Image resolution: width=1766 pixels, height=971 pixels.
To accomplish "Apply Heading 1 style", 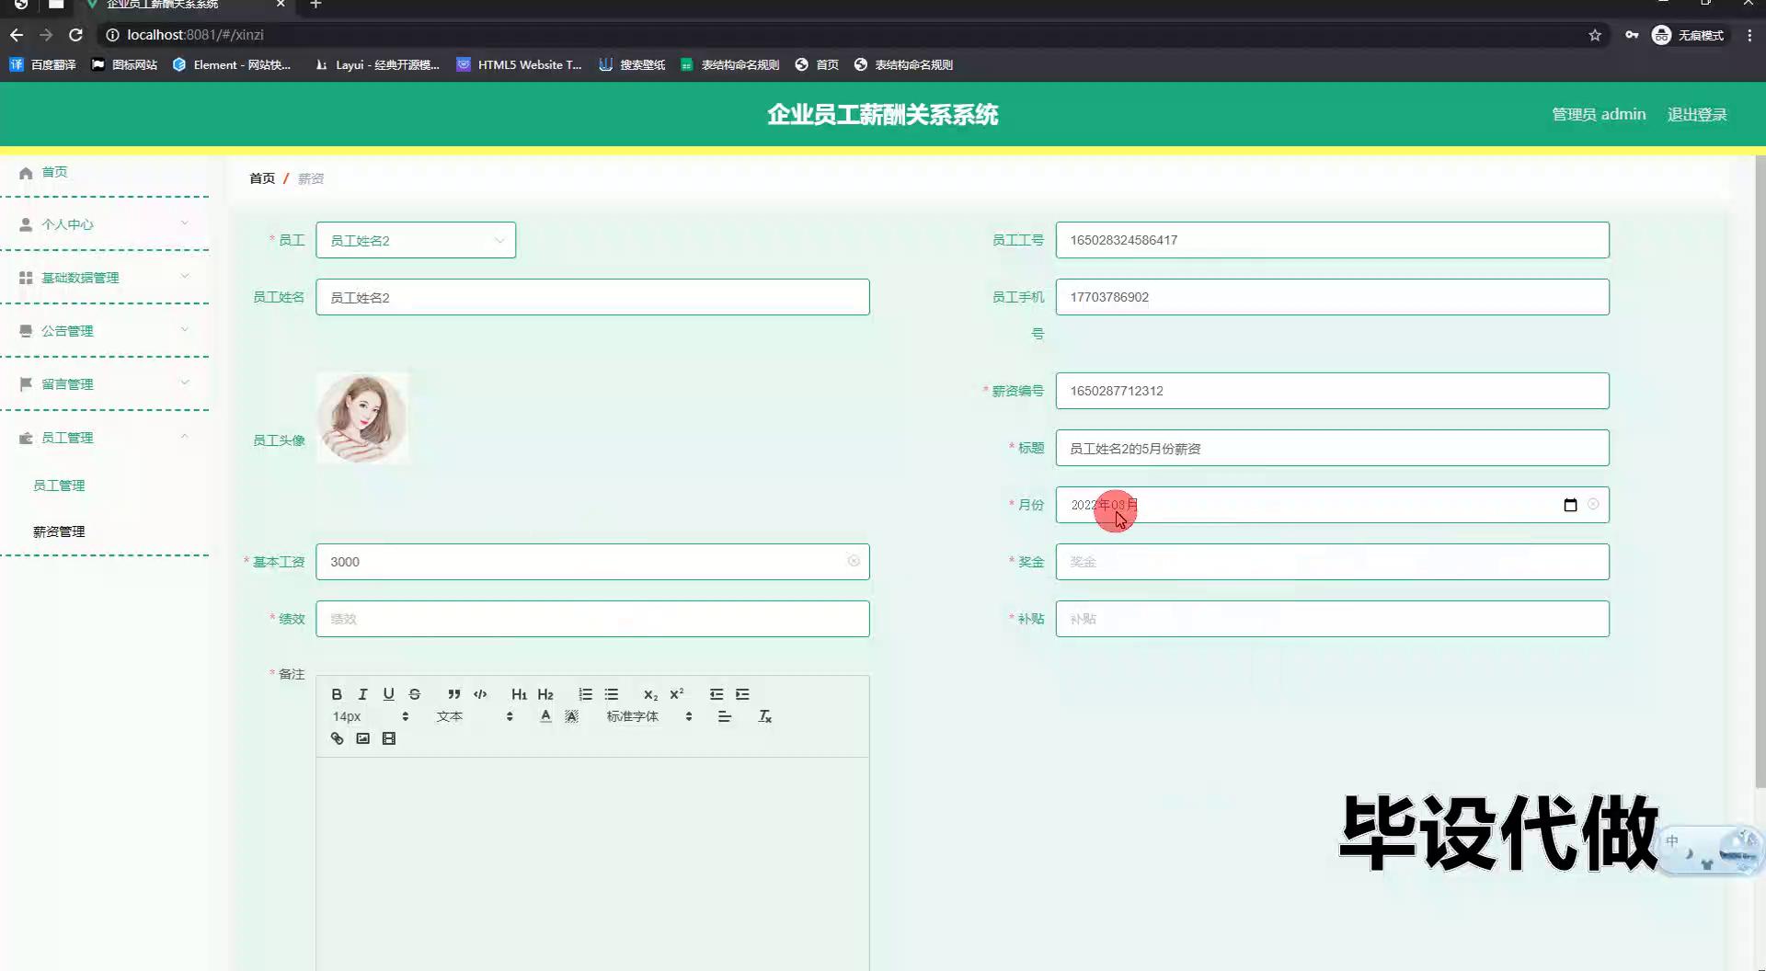I will (519, 694).
